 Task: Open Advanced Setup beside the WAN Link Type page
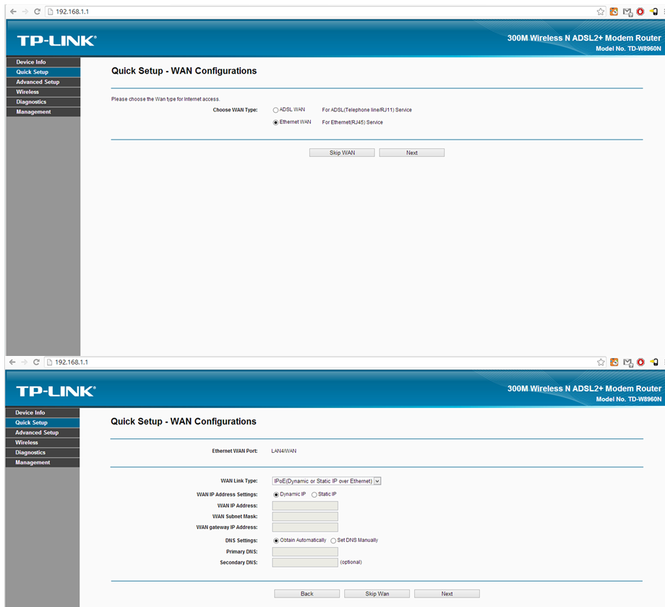point(43,433)
